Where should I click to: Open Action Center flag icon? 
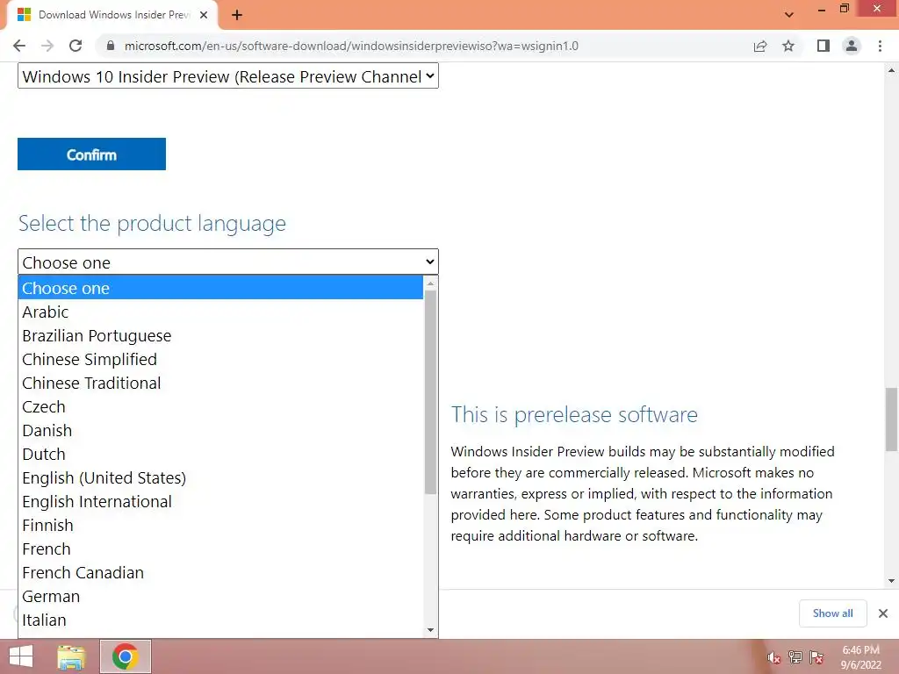[x=816, y=657]
